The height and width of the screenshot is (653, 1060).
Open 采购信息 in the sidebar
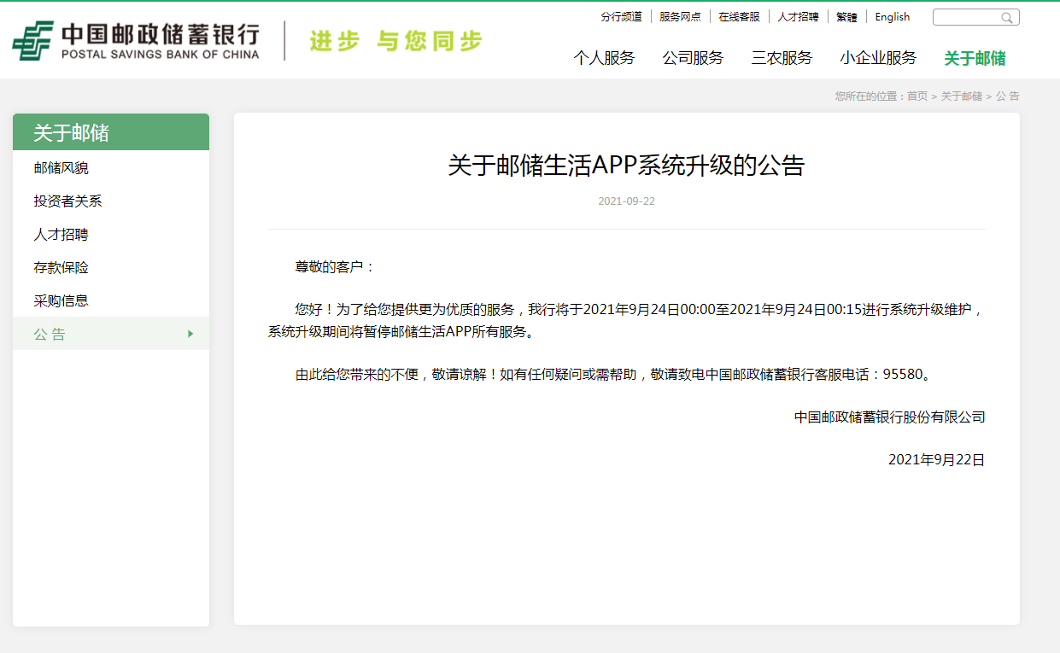(x=61, y=301)
